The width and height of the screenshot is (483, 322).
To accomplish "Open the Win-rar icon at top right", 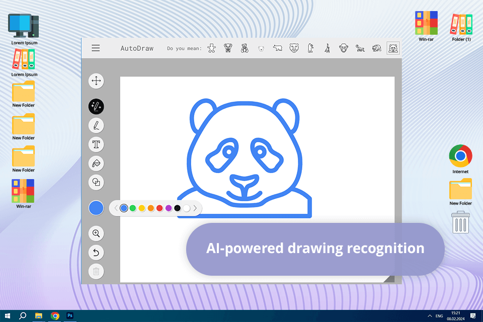I will pos(426,26).
